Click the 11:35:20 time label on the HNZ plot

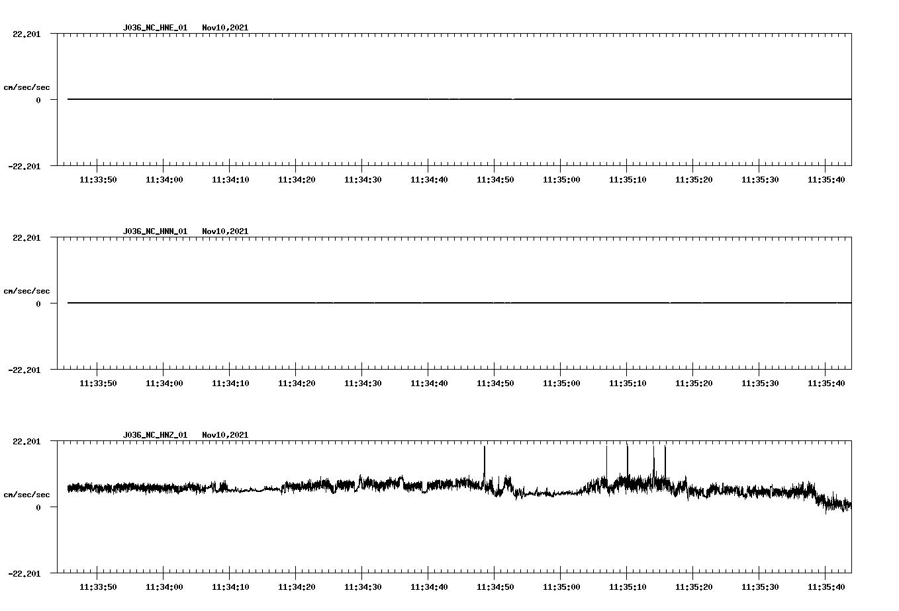coord(694,587)
